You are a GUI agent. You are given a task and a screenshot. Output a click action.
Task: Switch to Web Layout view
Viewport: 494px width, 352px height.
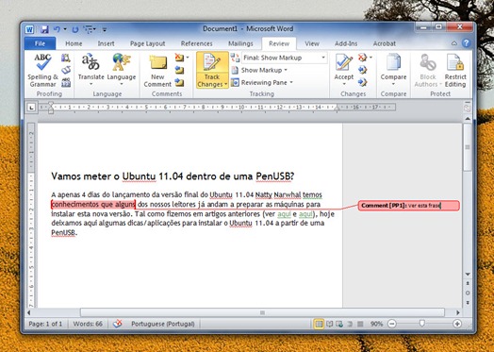(339, 324)
